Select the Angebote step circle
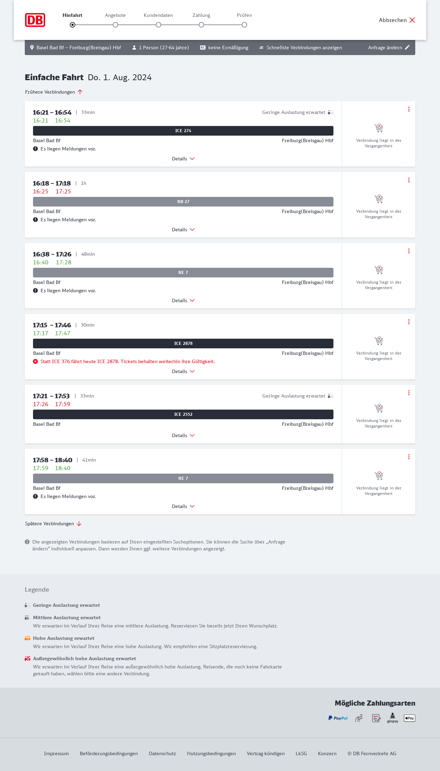Image resolution: width=440 pixels, height=771 pixels. [x=115, y=25]
